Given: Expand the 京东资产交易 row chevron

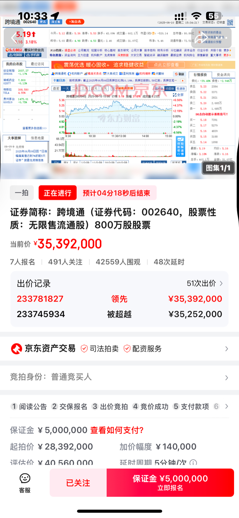Looking at the screenshot, I should pos(227,349).
